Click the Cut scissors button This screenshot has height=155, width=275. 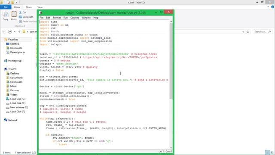(23, 12)
